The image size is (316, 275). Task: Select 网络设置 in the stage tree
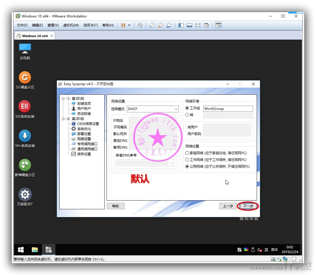coord(84,139)
